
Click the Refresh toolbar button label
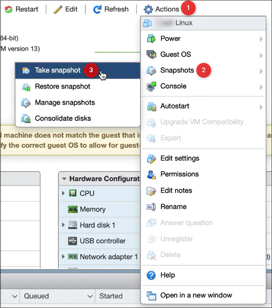click(x=117, y=9)
